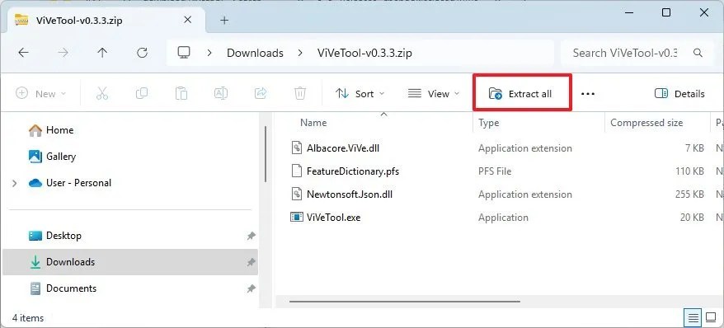Toggle the Details pane
The height and width of the screenshot is (328, 724).
click(x=679, y=94)
